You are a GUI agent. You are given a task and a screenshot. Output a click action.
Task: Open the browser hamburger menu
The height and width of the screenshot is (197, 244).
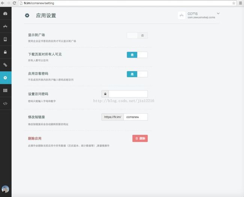click(240, 3)
